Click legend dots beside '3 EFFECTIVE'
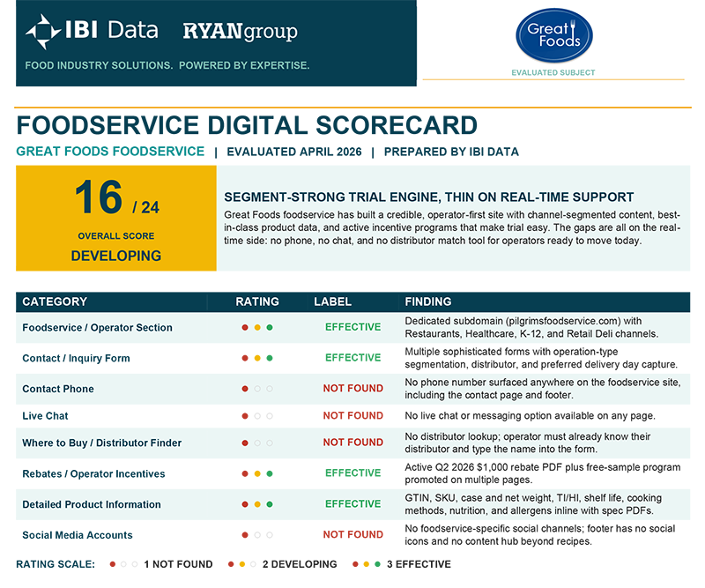 point(367,564)
